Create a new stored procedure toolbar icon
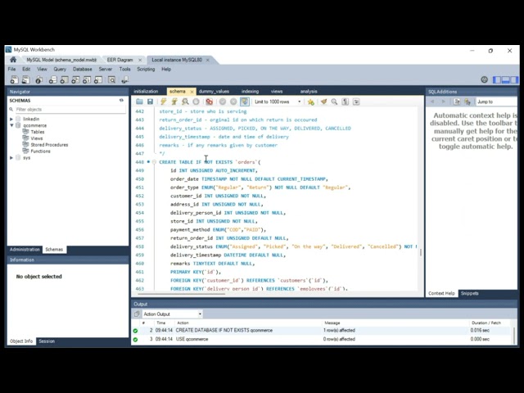 coord(87,80)
